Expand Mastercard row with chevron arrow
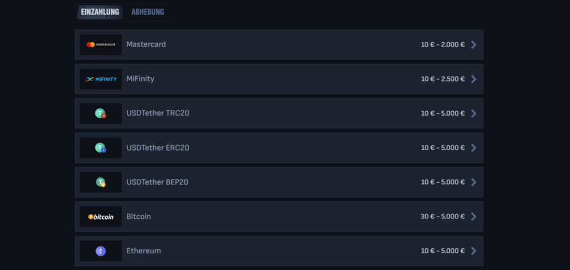Screen dimensions: 570x270 (x=474, y=44)
